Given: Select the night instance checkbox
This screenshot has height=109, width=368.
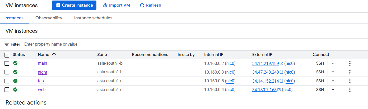Looking at the screenshot, I should [x=7, y=72].
